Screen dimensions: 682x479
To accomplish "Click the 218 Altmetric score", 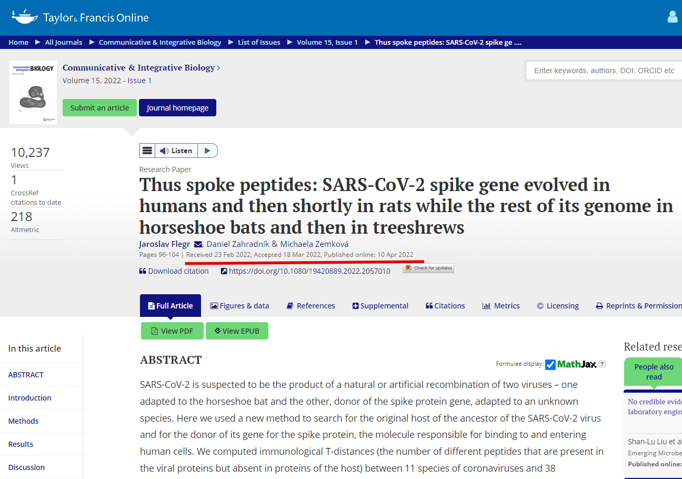I will 22,217.
